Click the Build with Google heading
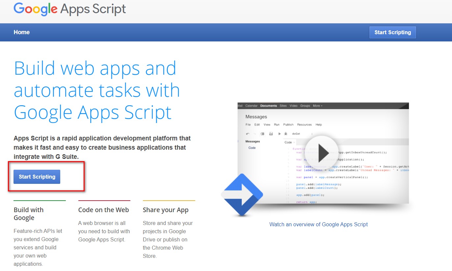The width and height of the screenshot is (452, 271). (29, 214)
